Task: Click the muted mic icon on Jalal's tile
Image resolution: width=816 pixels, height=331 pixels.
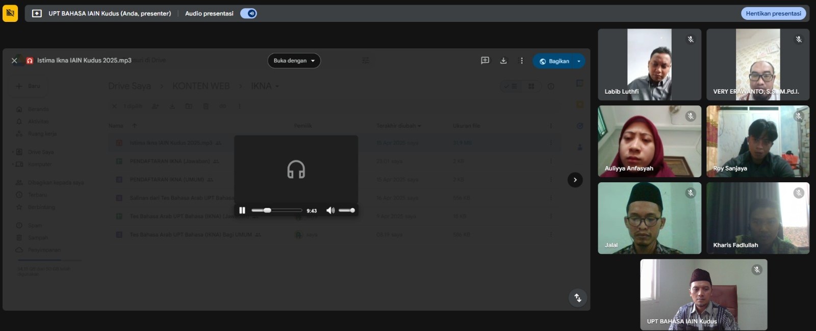Action: click(691, 193)
